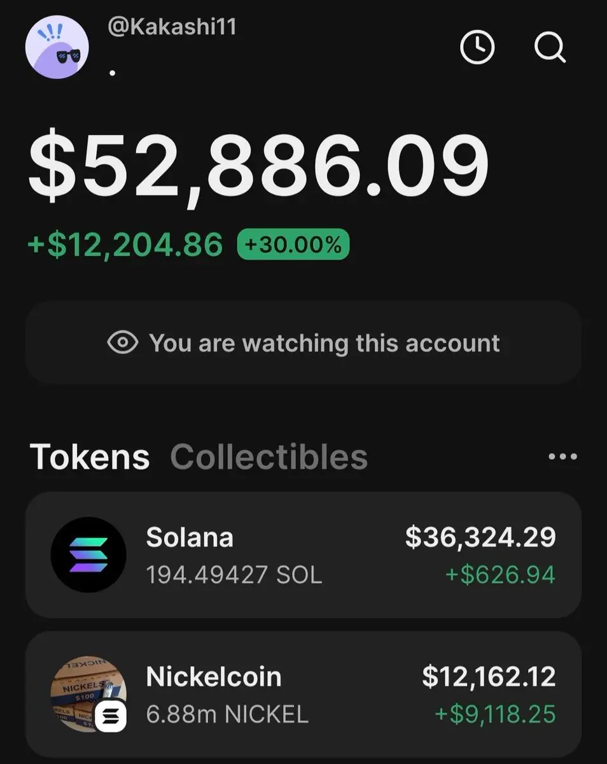
Task: Tap the Solana logo icon
Action: click(x=88, y=555)
